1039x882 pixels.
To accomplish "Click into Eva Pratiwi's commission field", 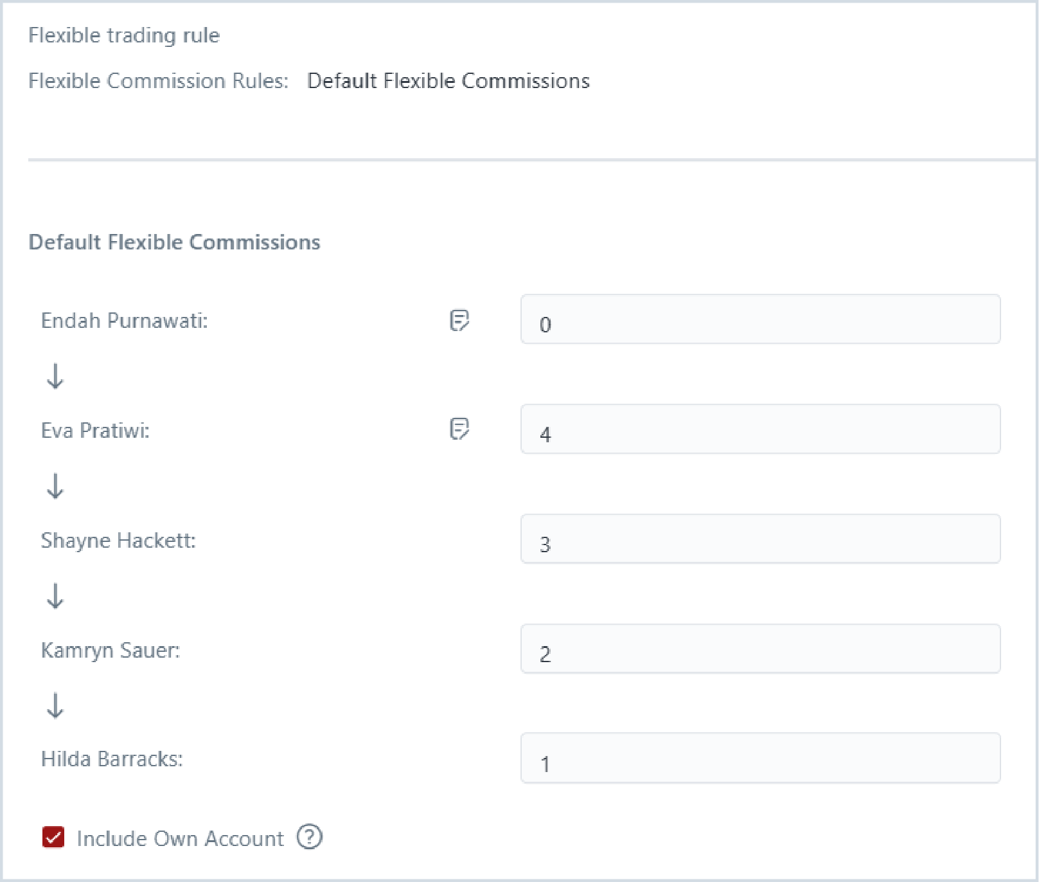I will [x=759, y=429].
